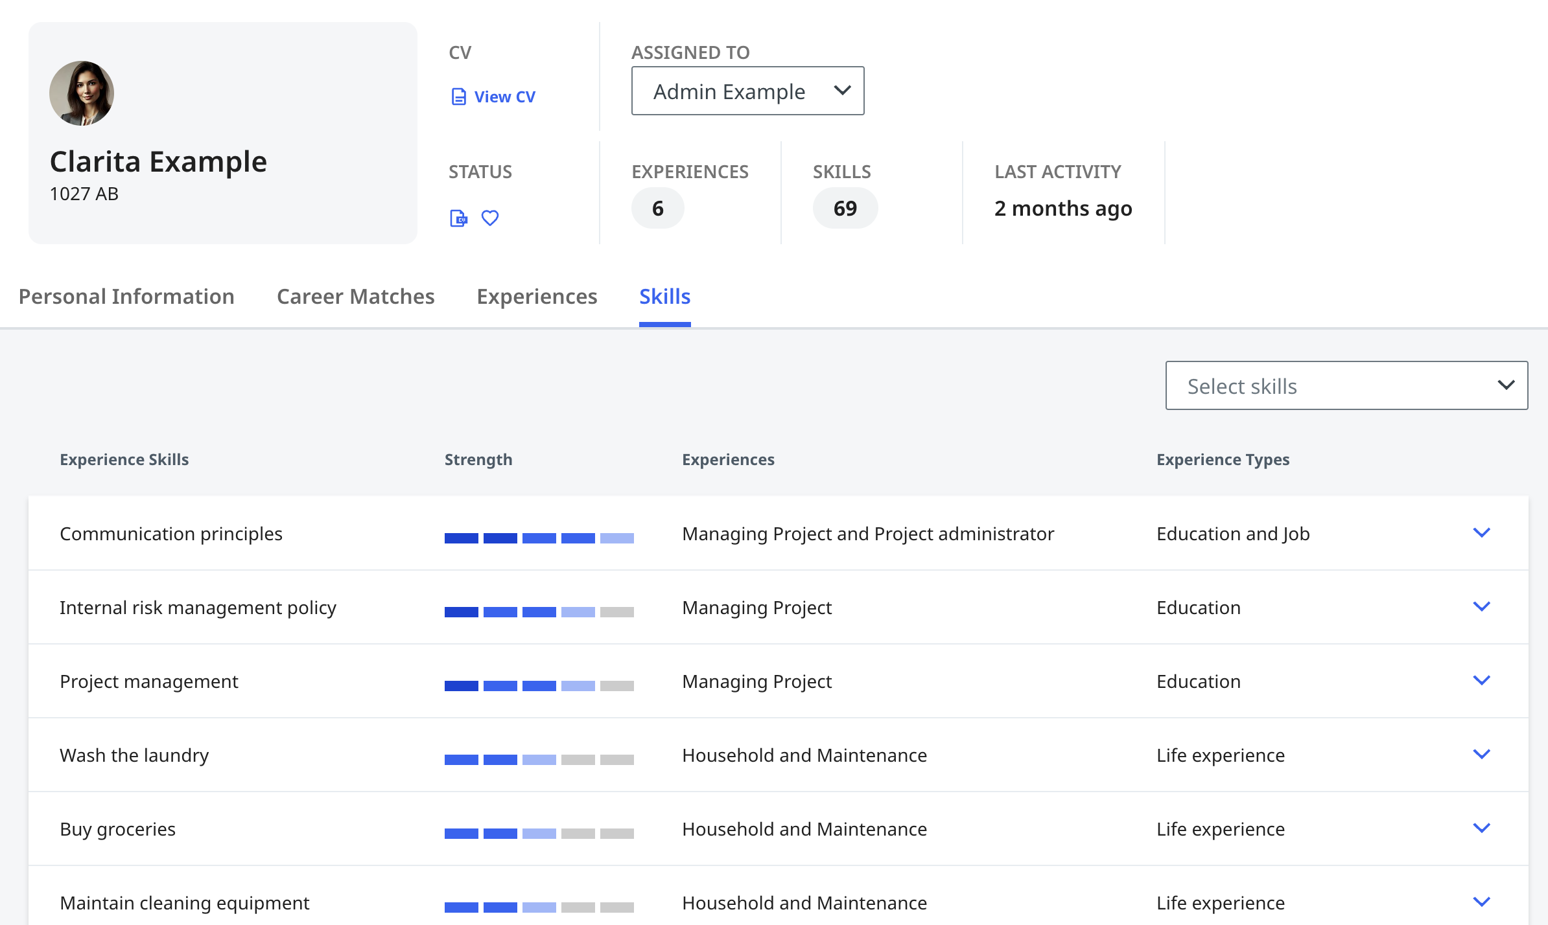Click the Buy groceries strength bar
The width and height of the screenshot is (1548, 925).
pos(539,833)
